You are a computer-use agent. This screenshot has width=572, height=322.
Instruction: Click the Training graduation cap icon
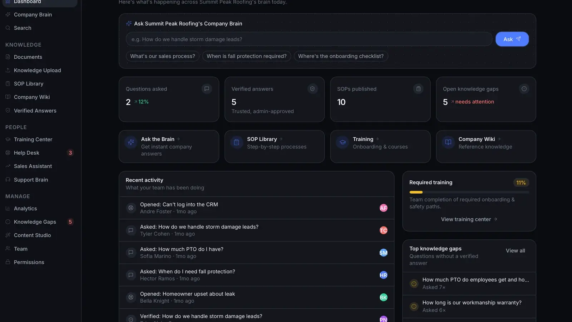tap(342, 142)
